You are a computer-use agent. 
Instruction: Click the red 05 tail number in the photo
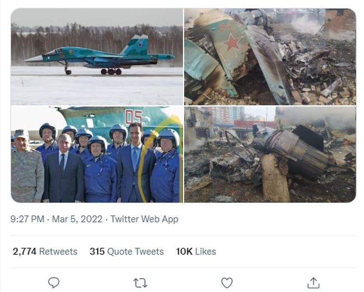[x=133, y=118]
